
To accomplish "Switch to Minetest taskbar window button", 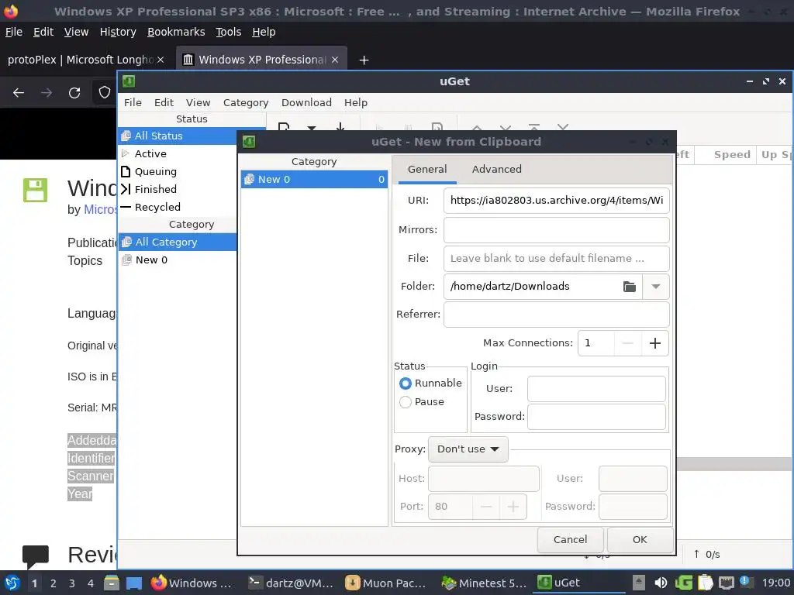I will 484,583.
